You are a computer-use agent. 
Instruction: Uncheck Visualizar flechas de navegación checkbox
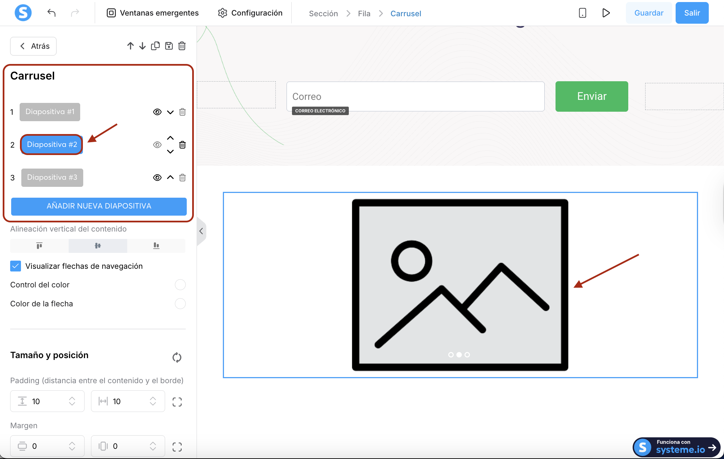[x=16, y=266]
